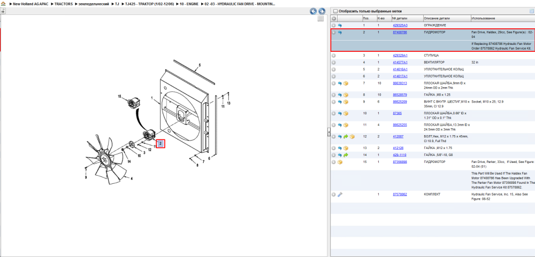Add ВЕНТИЛЯТОР row with plus icon
This screenshot has width=535, height=257.
(x=334, y=63)
